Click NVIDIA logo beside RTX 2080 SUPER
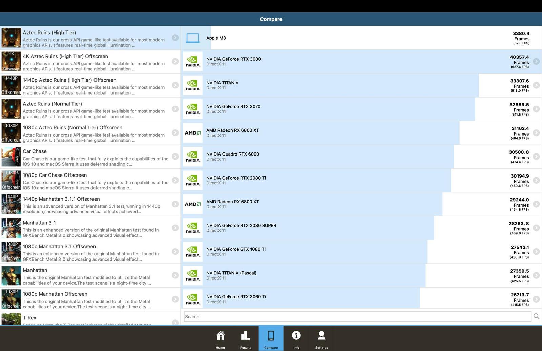The width and height of the screenshot is (542, 351). pos(193,228)
